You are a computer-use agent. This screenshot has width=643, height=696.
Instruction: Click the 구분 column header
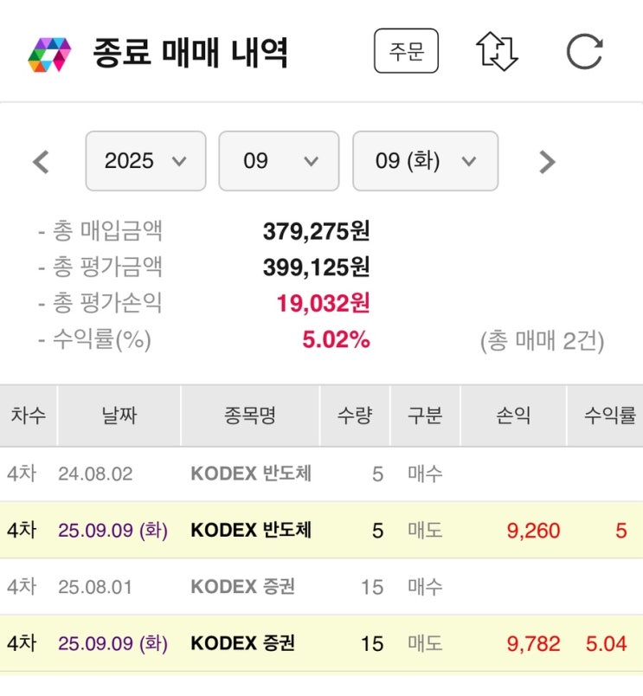coord(425,416)
